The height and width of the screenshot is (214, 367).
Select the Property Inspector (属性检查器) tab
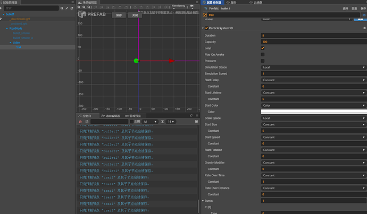tap(213, 2)
